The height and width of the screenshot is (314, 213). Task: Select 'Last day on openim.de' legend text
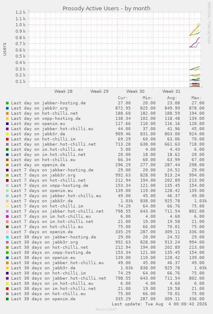(38, 165)
